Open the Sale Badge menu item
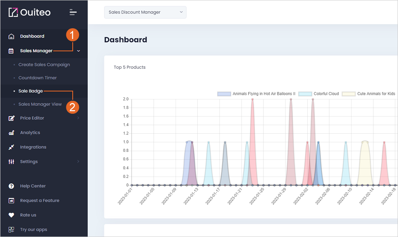Image resolution: width=398 pixels, height=237 pixels. pos(31,91)
